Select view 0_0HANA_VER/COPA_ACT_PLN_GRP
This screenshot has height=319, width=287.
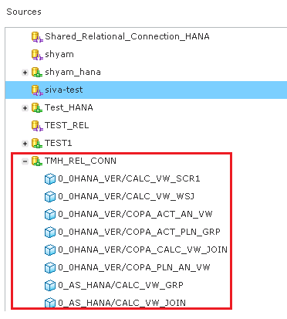(139, 232)
